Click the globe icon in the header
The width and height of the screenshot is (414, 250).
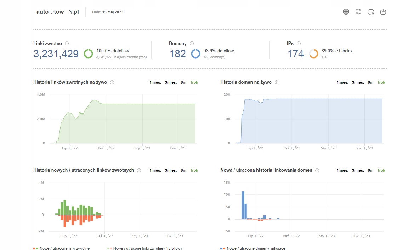[346, 12]
